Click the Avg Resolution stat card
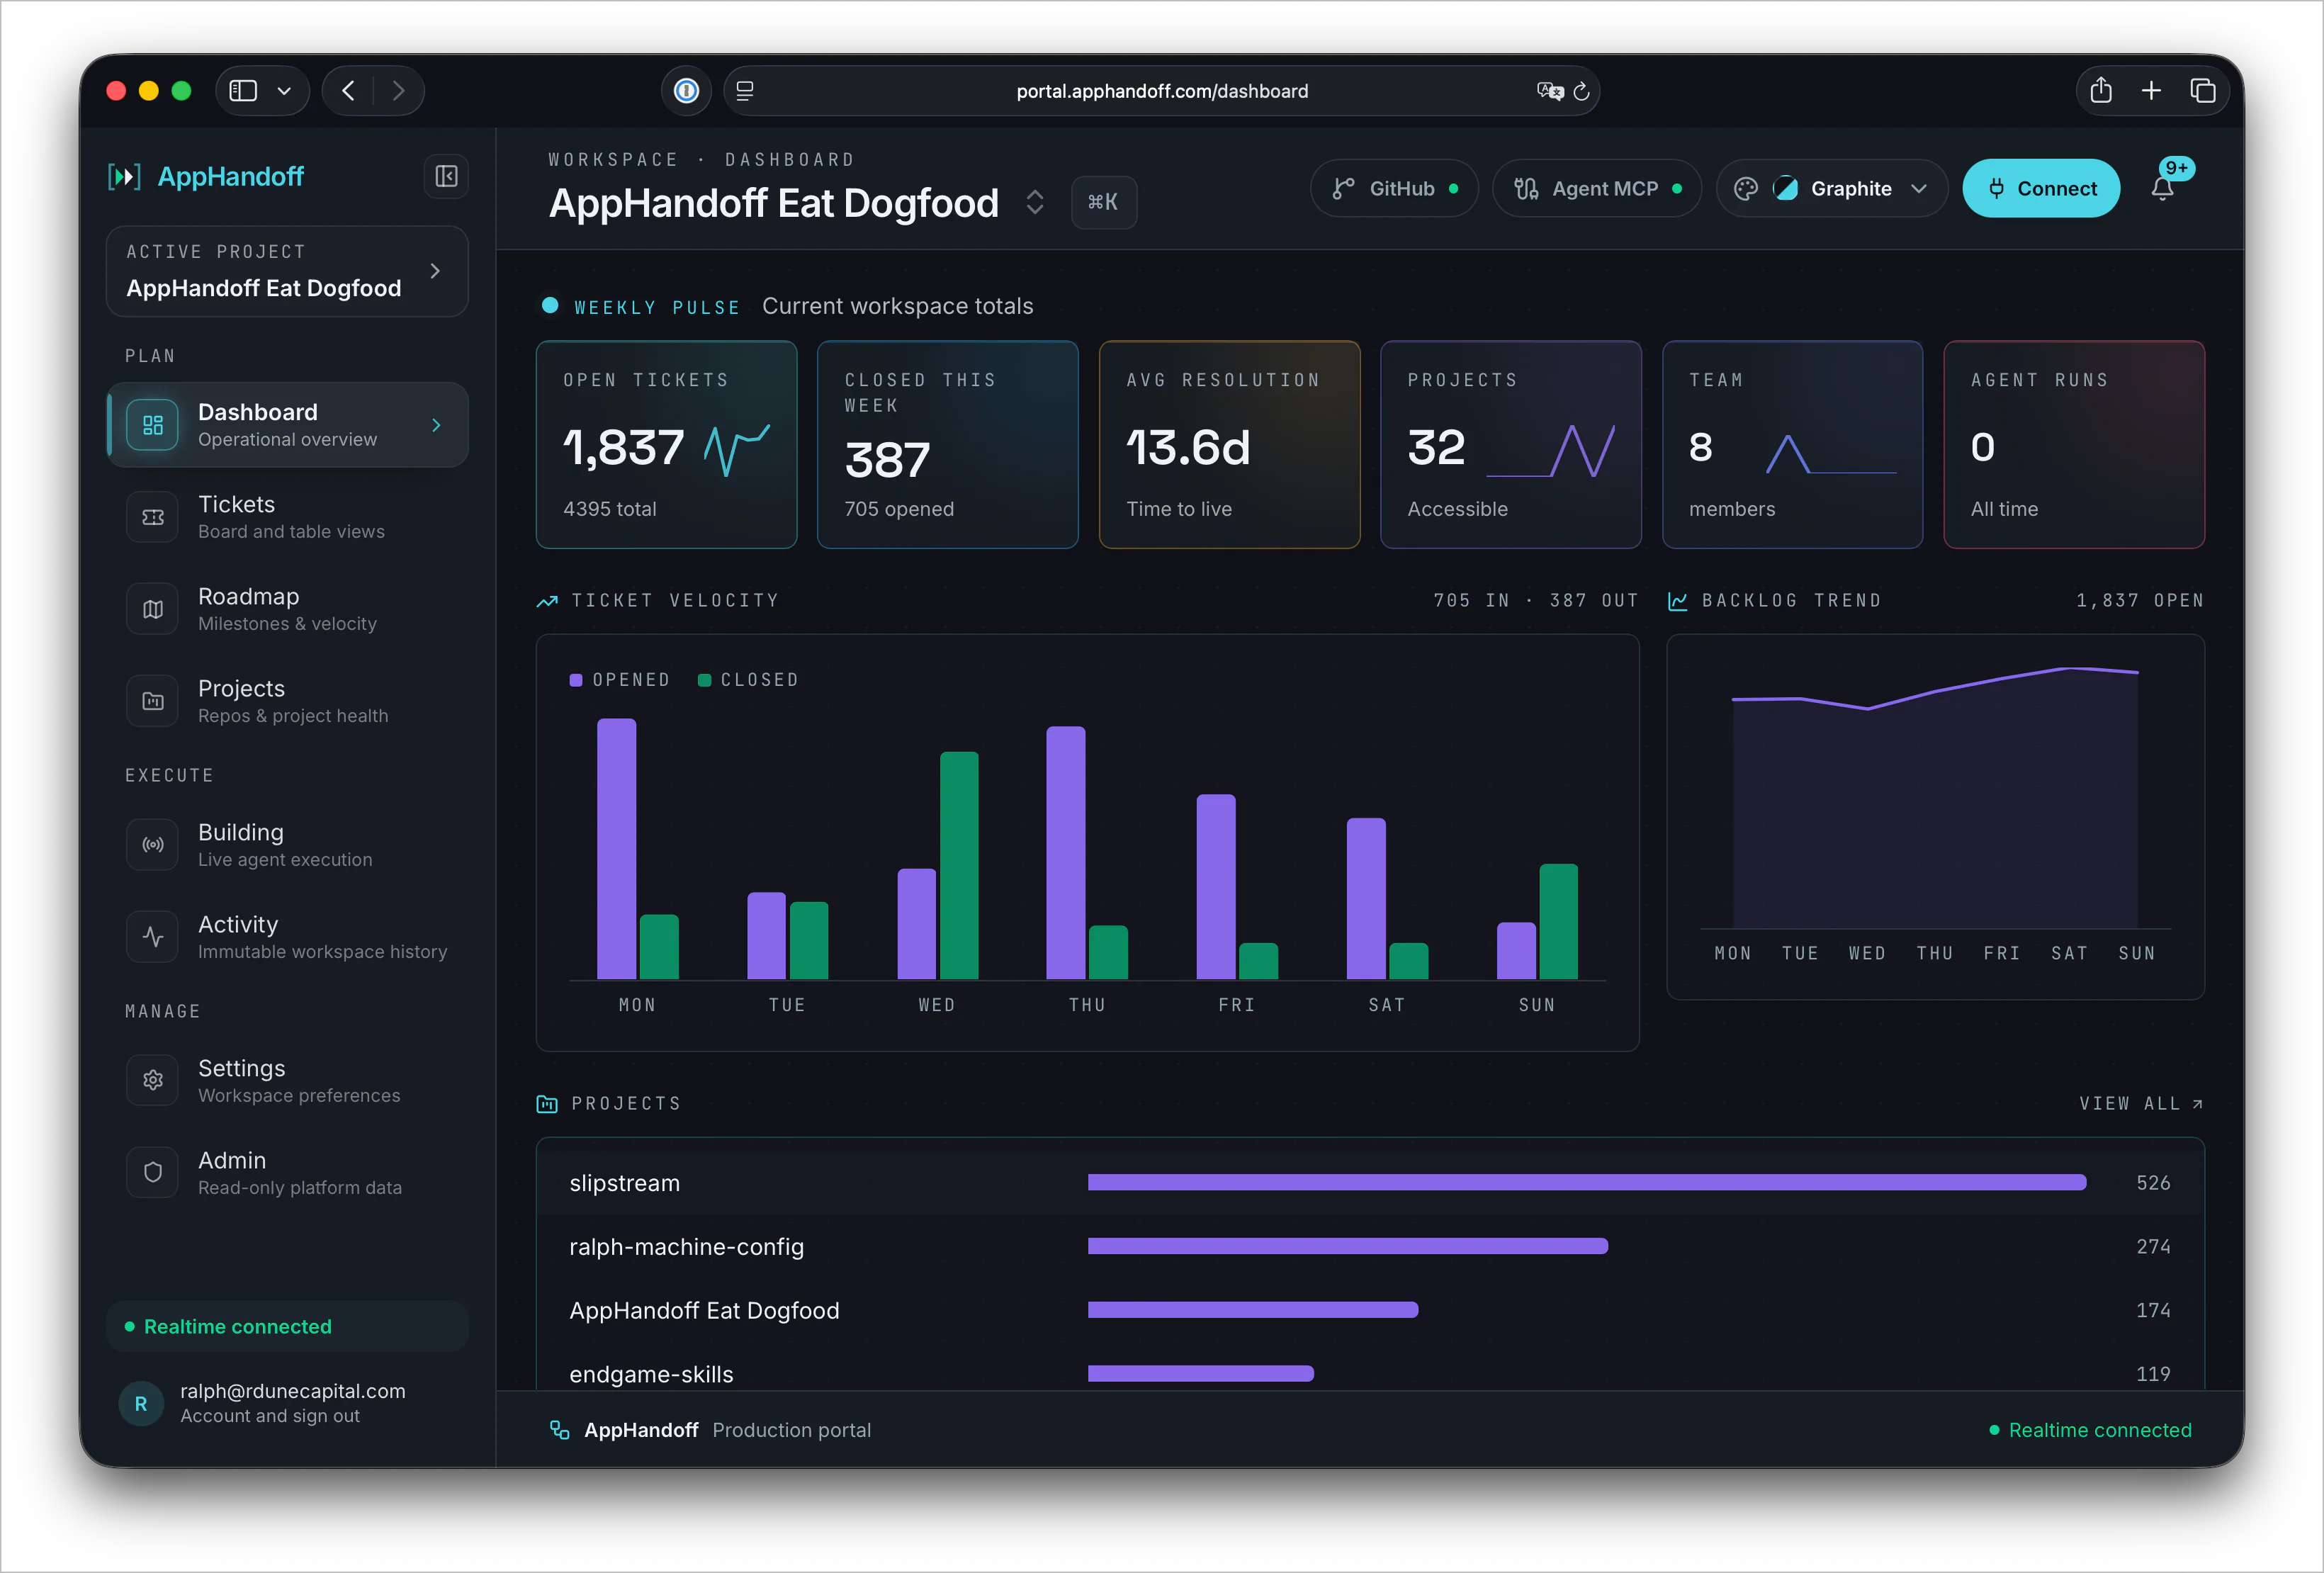 [1229, 445]
